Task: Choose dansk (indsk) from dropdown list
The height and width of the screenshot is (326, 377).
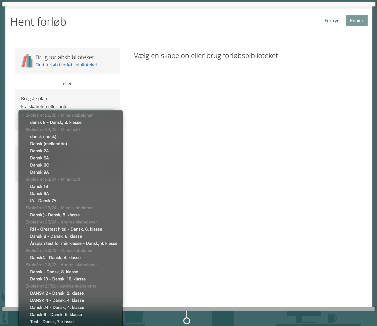Action: click(x=43, y=137)
